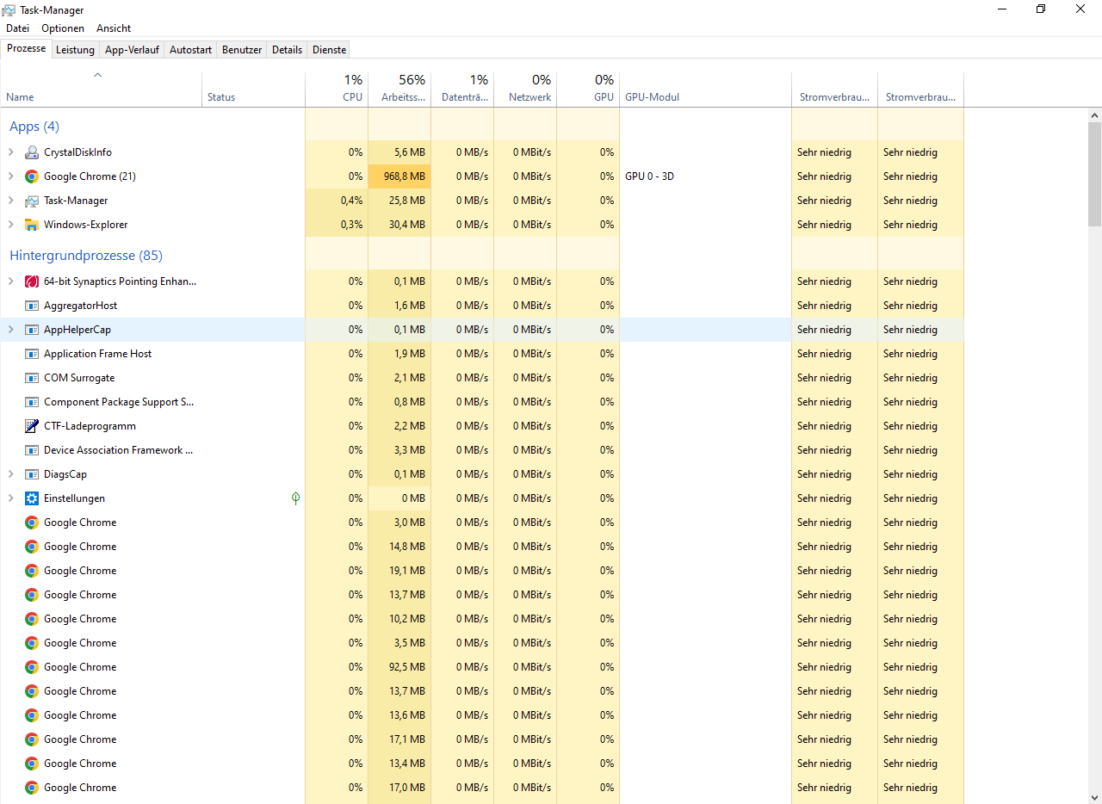Switch to the Details tab
Screen dimensions: 1102x804
[287, 50]
